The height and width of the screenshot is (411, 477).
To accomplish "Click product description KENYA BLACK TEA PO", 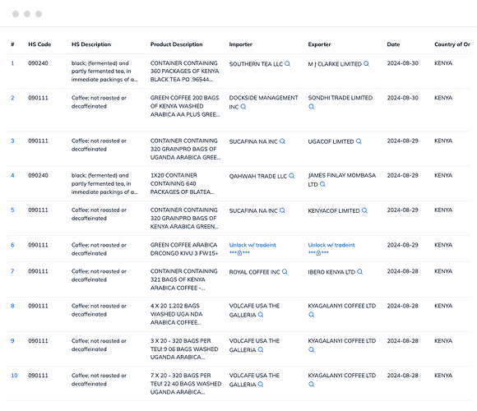I will point(185,72).
